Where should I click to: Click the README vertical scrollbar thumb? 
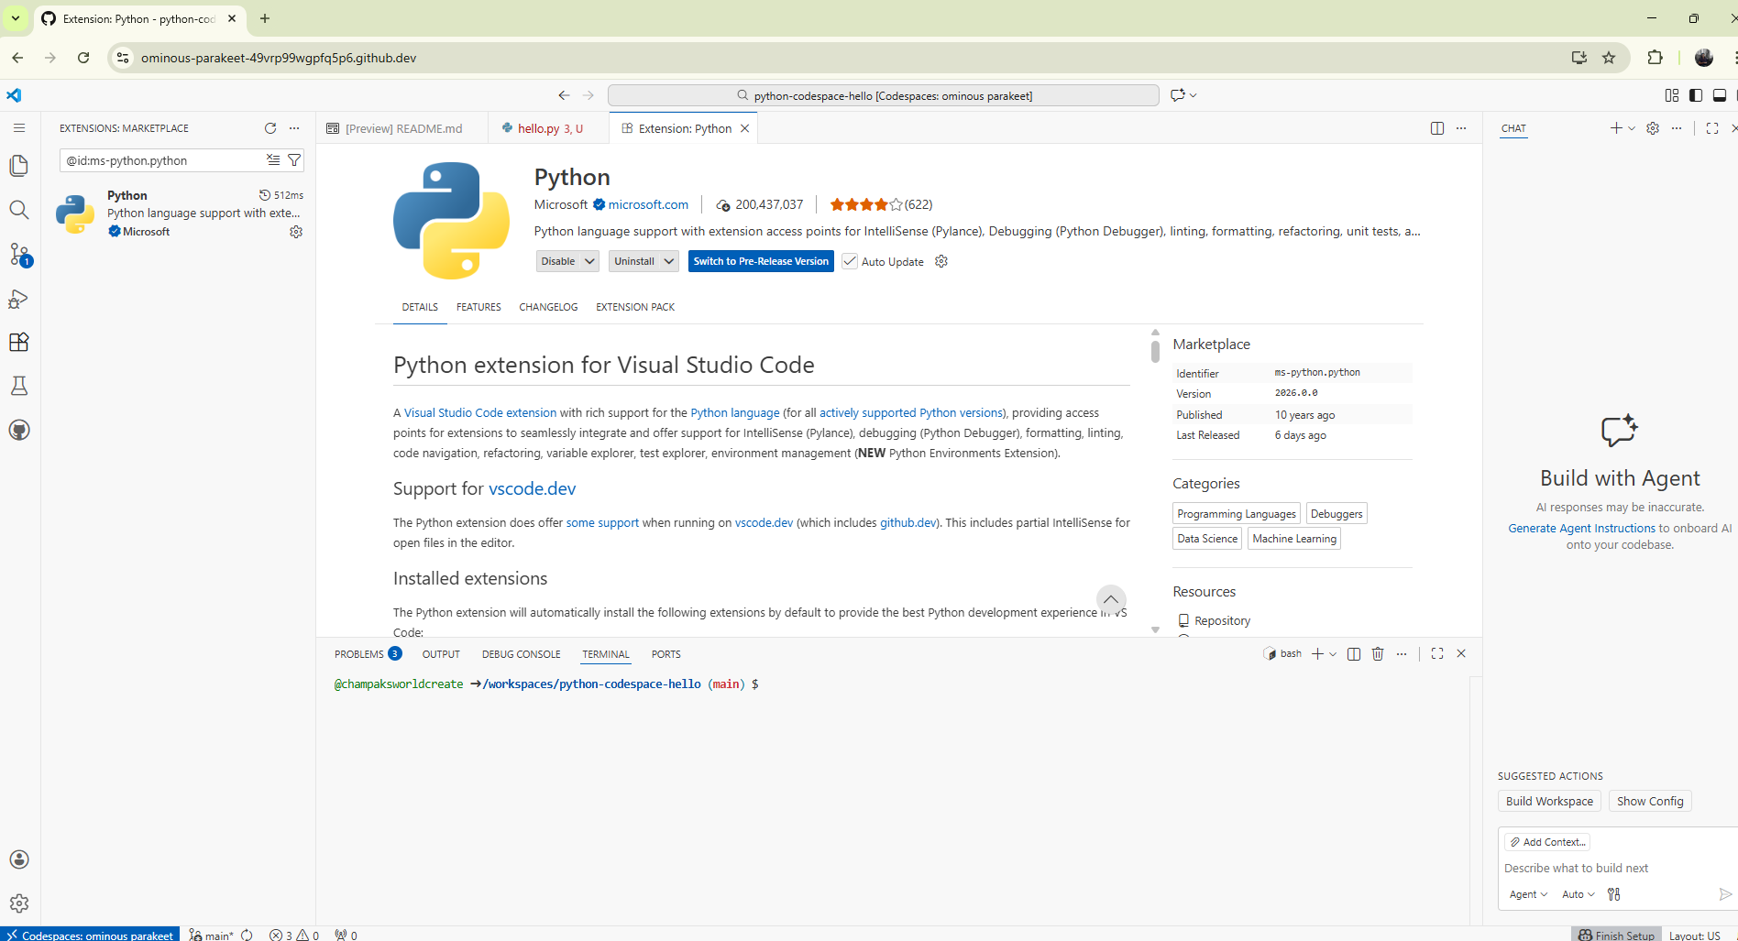point(1155,351)
